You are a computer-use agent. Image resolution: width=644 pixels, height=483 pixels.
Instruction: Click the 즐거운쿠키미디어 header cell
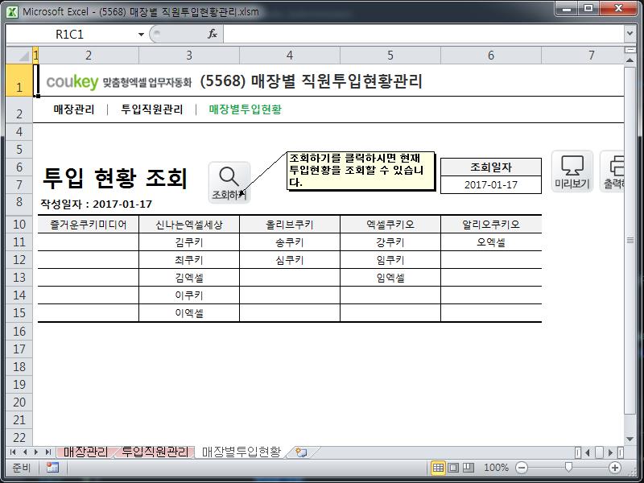click(x=89, y=225)
